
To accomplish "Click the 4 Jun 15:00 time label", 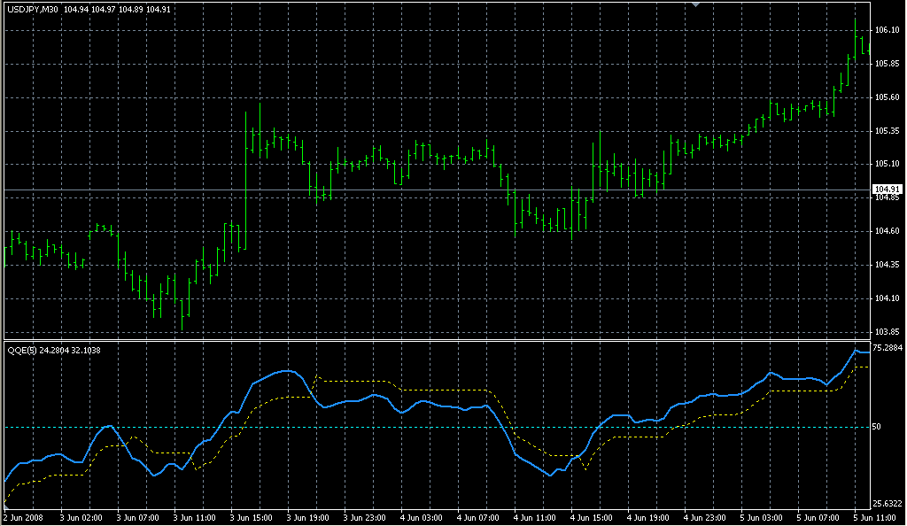I will pos(591,517).
